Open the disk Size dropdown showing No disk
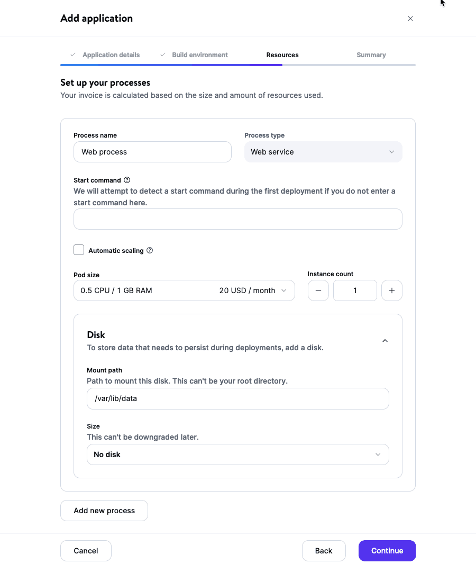This screenshot has width=476, height=564. coord(237,454)
